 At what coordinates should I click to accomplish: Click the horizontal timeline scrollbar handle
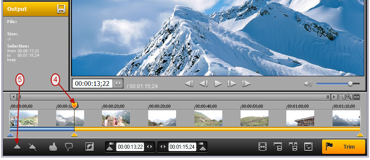coord(174,97)
